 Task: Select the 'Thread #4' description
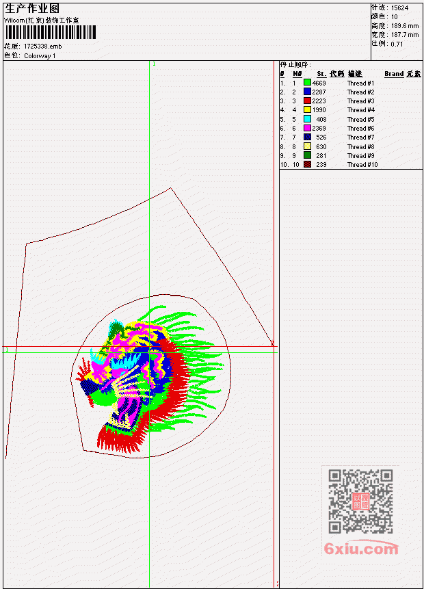360,110
